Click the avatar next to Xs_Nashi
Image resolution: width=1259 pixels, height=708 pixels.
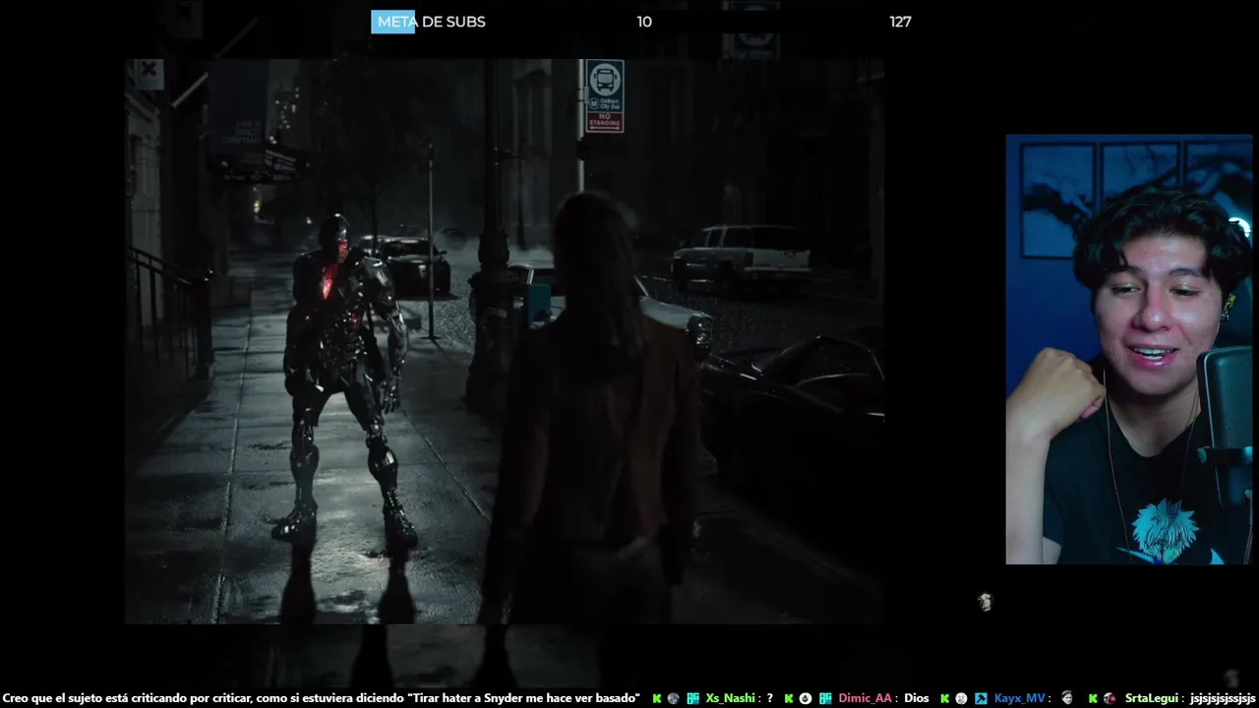(x=674, y=698)
